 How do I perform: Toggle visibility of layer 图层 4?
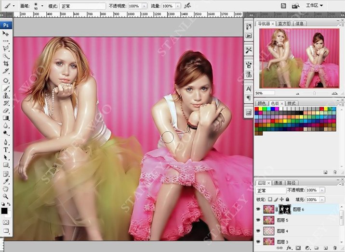point(258,231)
